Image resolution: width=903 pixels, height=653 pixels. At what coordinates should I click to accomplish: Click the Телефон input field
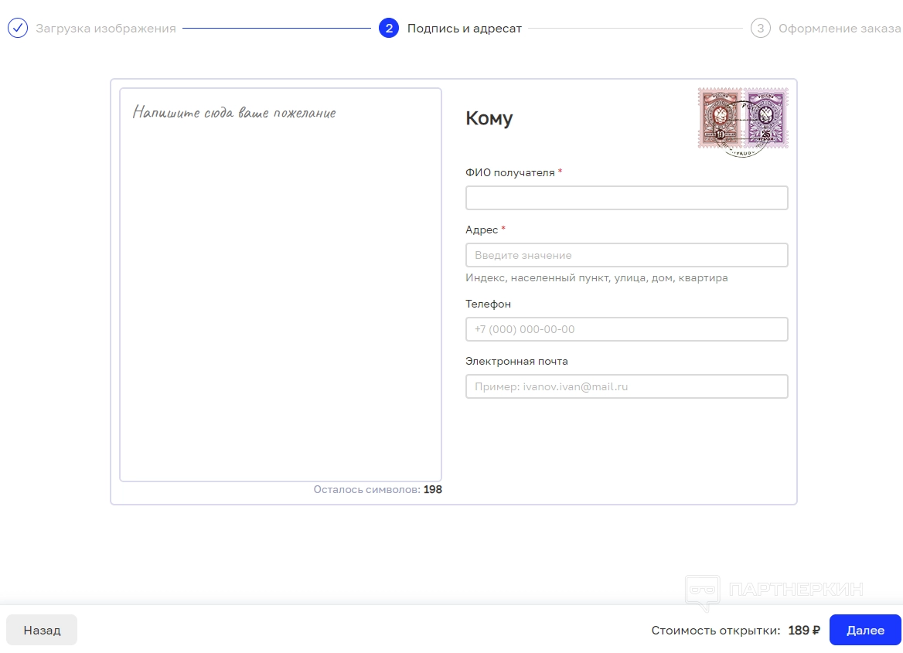(x=626, y=329)
